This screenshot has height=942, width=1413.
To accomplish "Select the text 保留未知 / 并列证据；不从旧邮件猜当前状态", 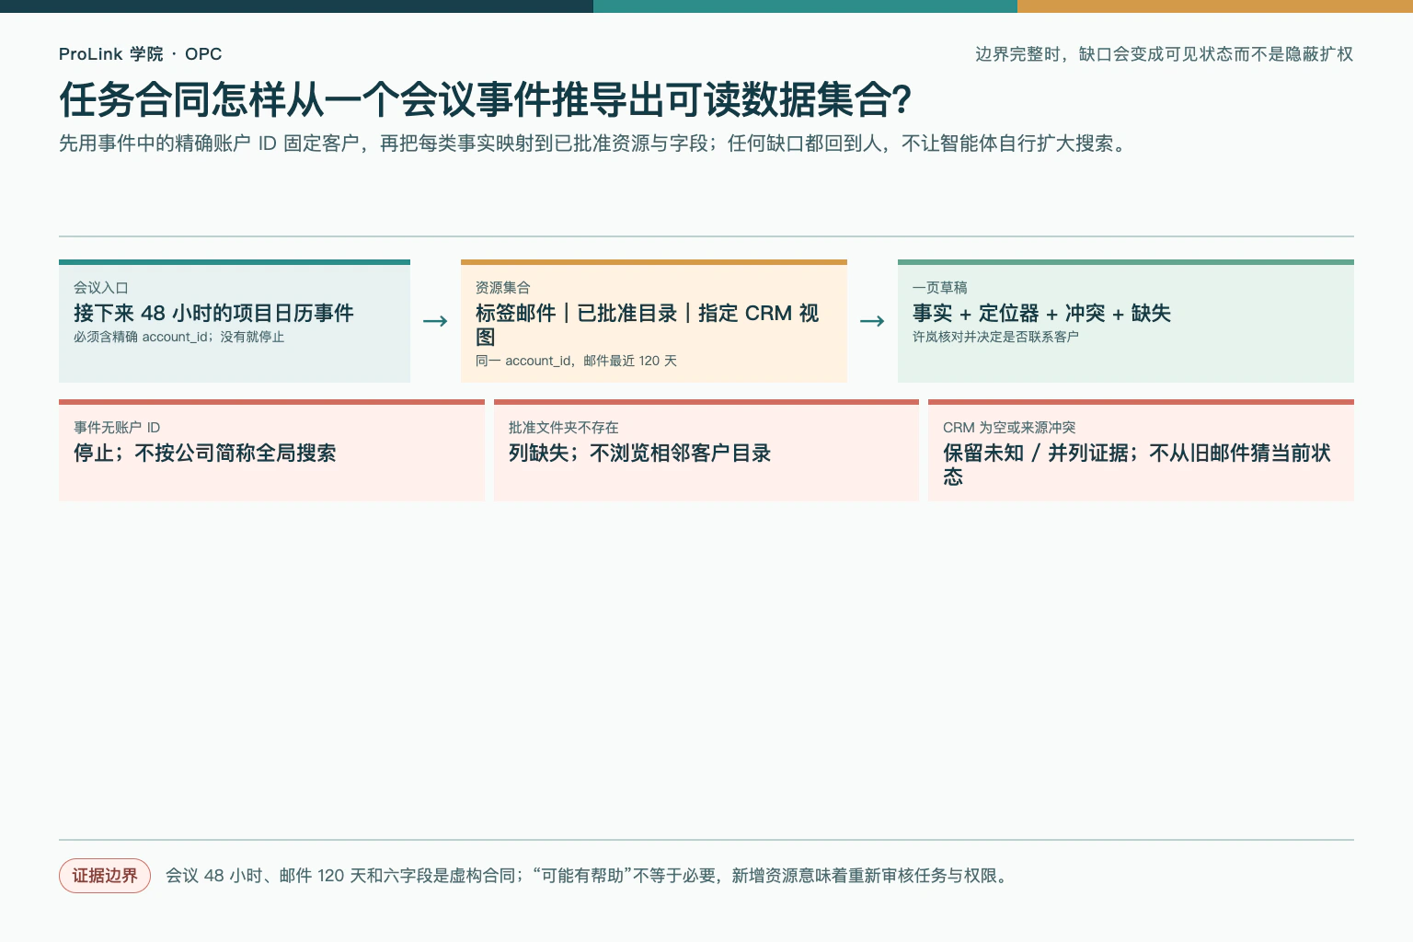I will (1137, 465).
